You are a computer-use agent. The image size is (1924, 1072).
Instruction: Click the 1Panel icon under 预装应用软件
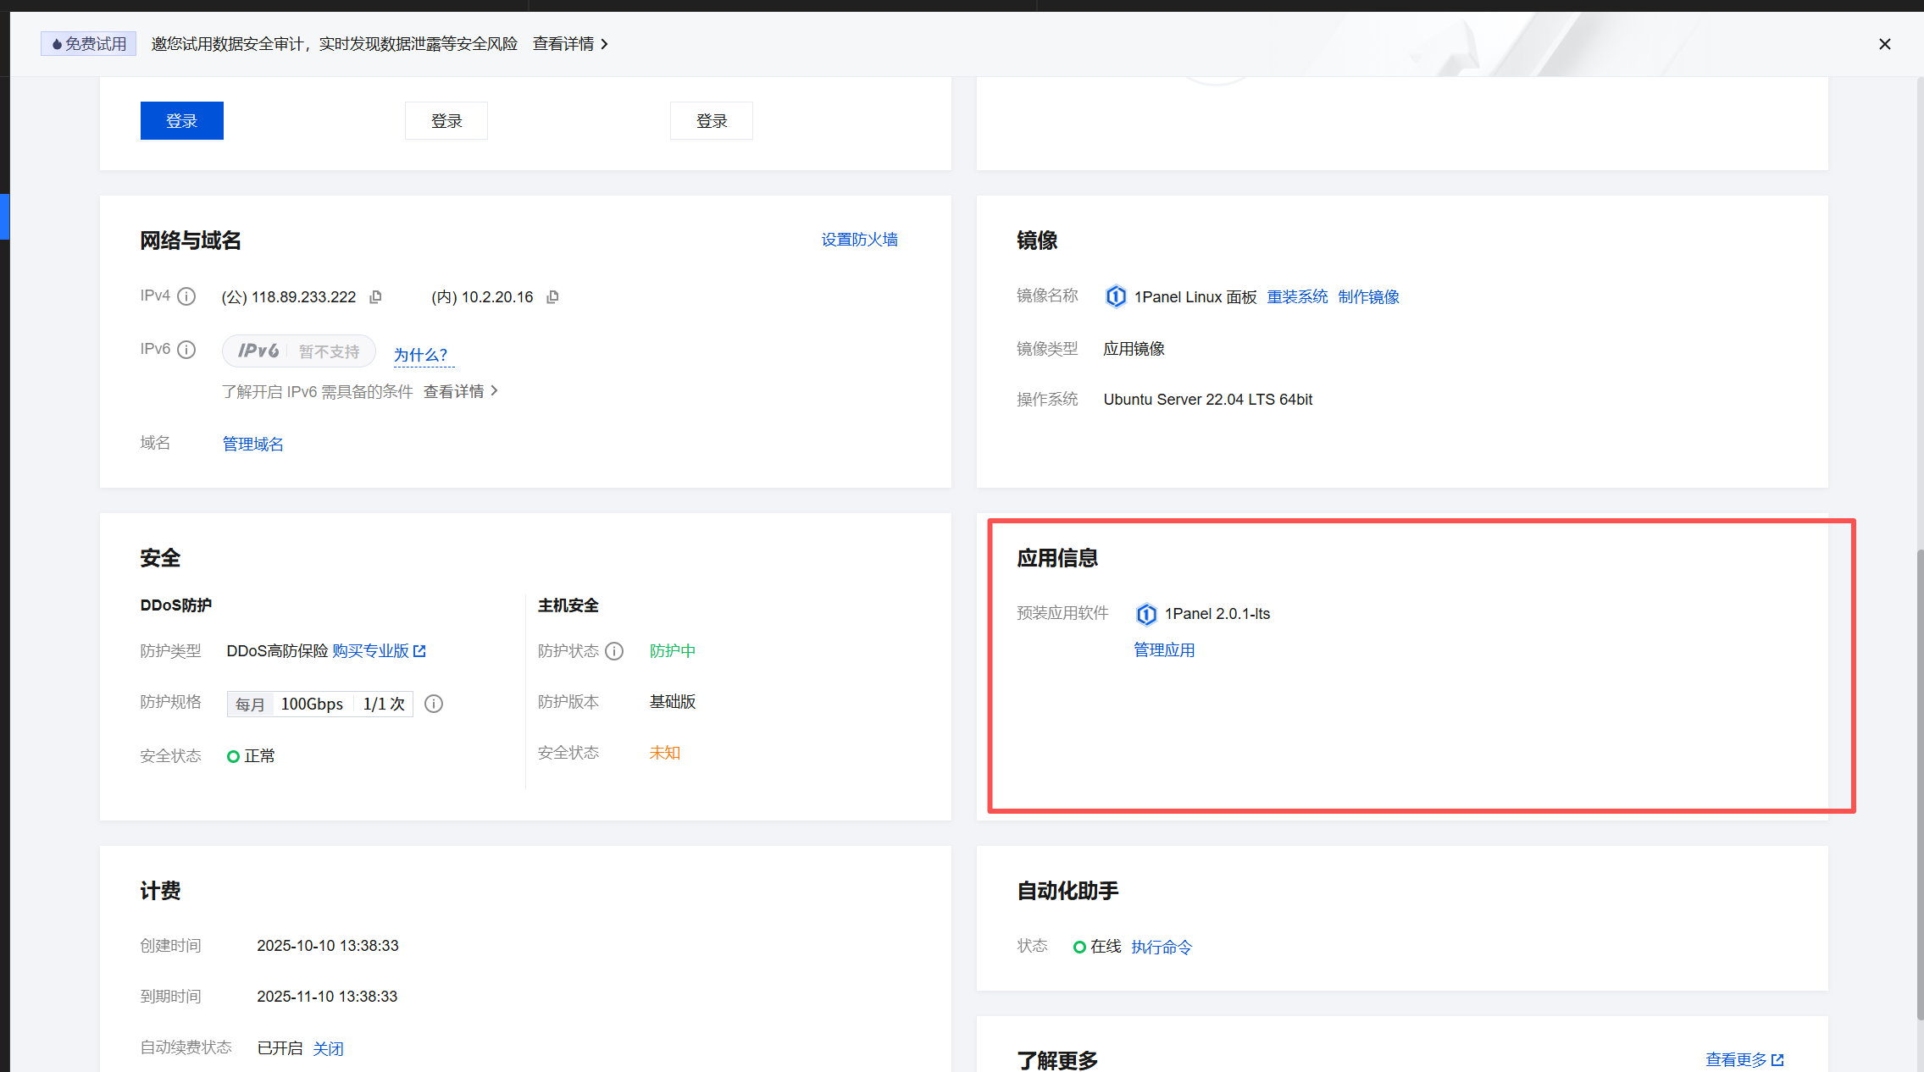[x=1146, y=614]
